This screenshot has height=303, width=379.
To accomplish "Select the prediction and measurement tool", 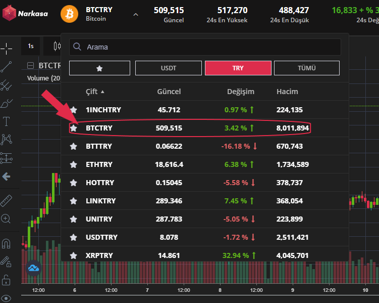I will point(6,158).
